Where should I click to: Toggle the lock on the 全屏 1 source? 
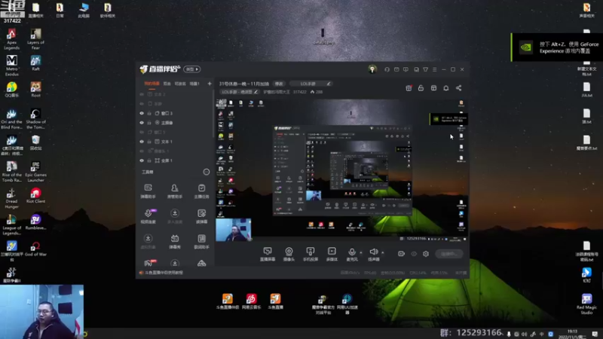point(149,160)
